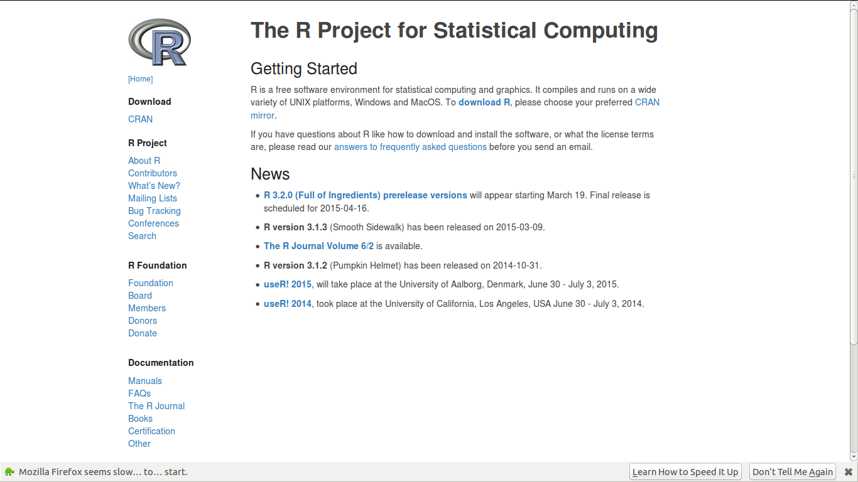The height and width of the screenshot is (482, 858).
Task: Dismiss the slow startup notification bar
Action: point(848,472)
